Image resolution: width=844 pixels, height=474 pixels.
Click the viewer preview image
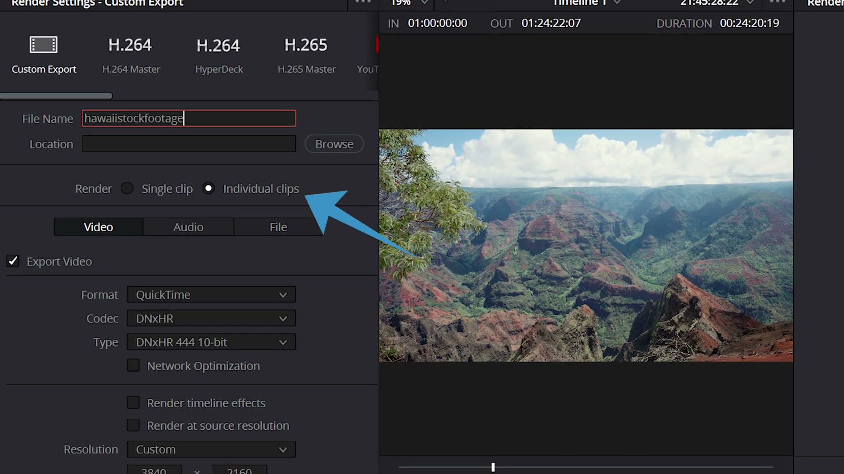pos(586,245)
